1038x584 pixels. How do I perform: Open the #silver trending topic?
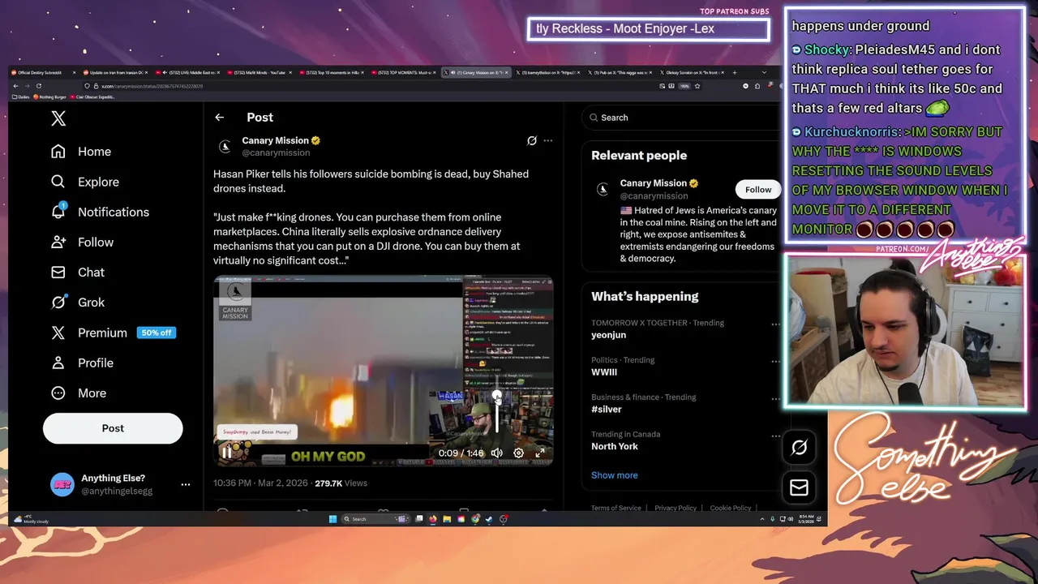pyautogui.click(x=607, y=410)
